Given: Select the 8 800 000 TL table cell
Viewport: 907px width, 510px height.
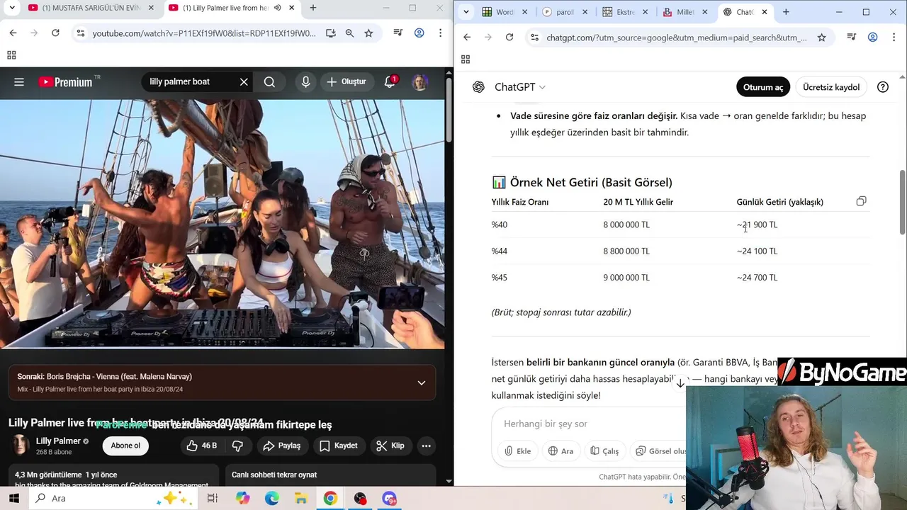Looking at the screenshot, I should (626, 251).
